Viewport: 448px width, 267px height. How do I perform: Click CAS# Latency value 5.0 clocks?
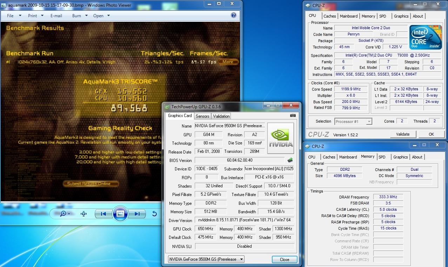388,210
